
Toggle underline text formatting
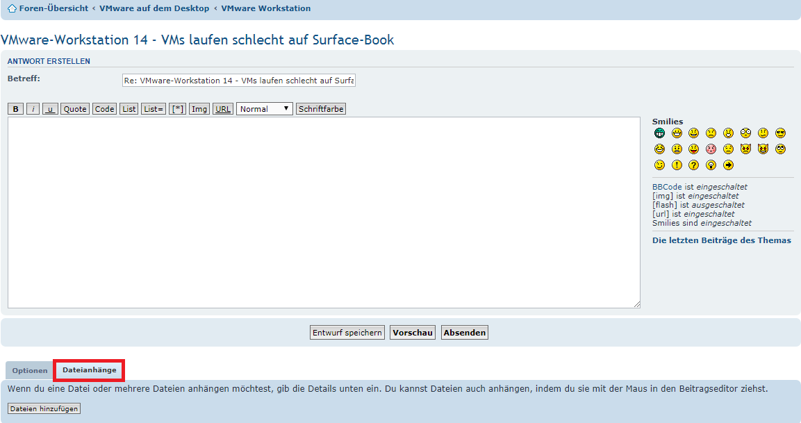click(x=50, y=109)
